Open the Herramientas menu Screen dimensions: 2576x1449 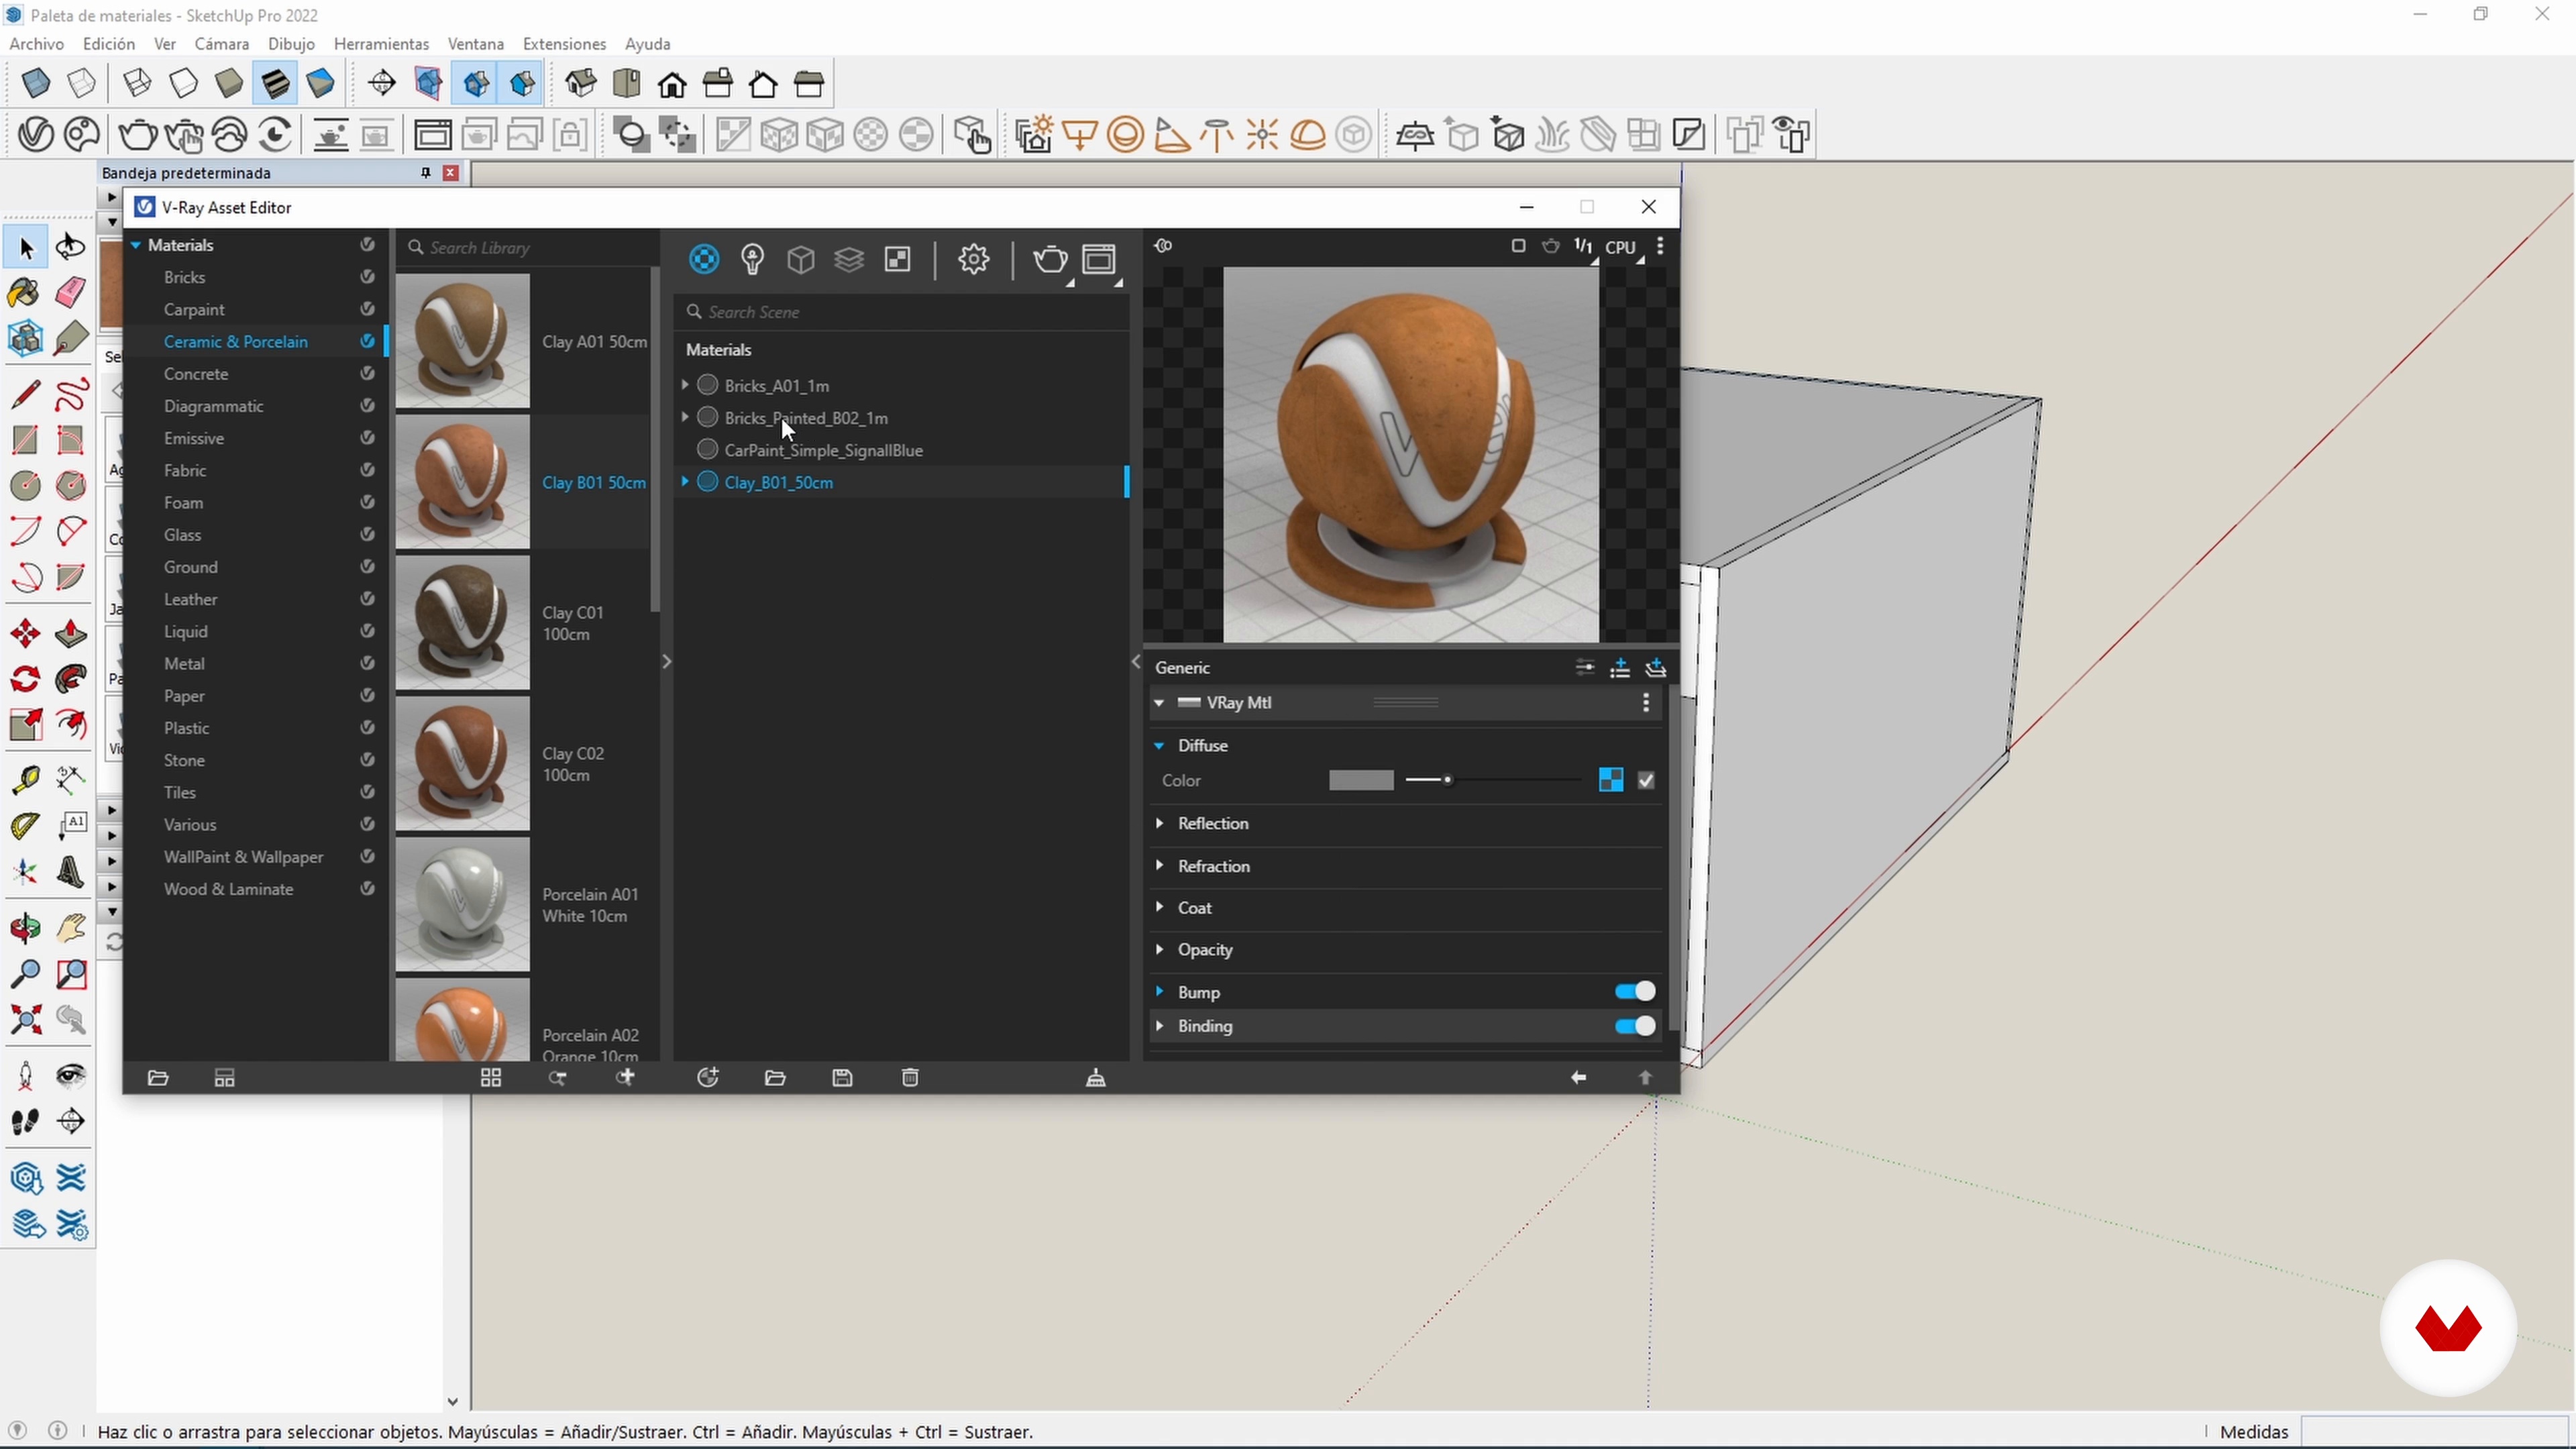pos(381,44)
